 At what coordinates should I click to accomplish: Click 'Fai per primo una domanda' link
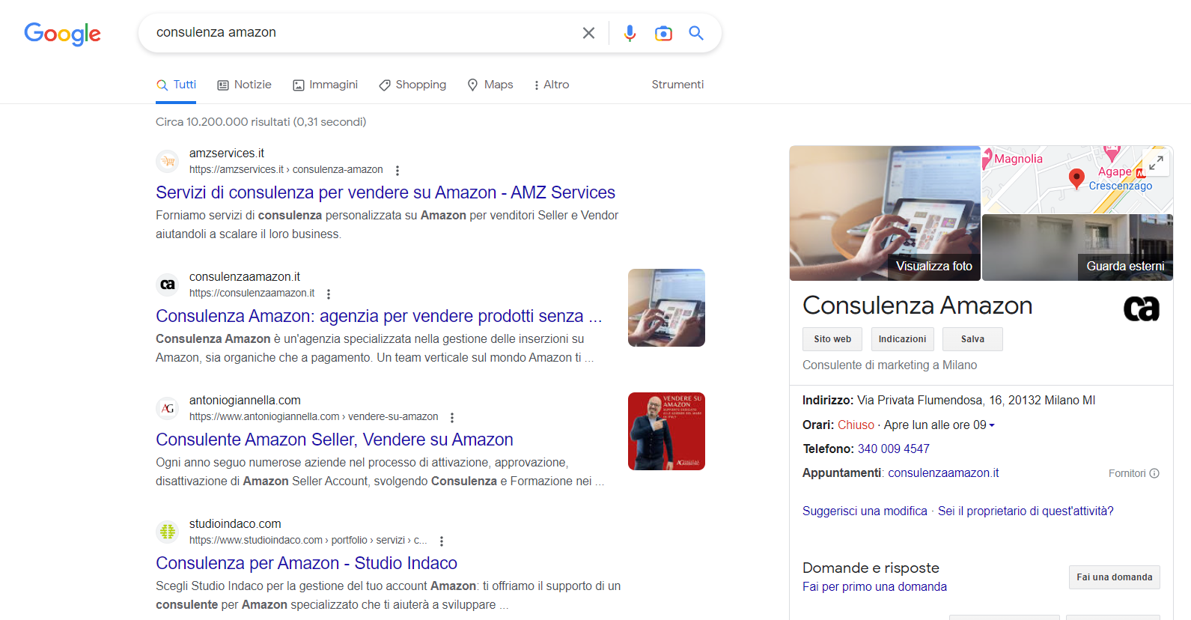(874, 586)
